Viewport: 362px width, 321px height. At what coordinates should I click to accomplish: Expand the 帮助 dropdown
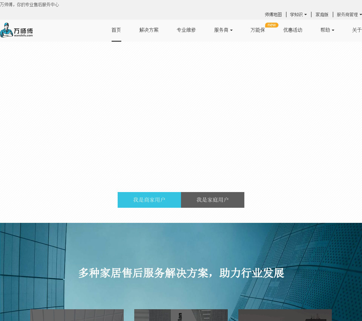pyautogui.click(x=327, y=30)
